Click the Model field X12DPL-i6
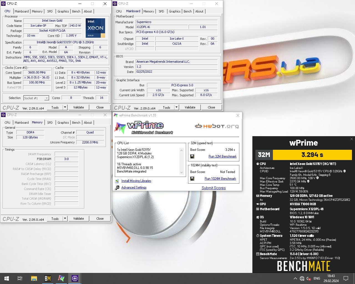This screenshot has height=284, width=355. pyautogui.click(x=161, y=27)
